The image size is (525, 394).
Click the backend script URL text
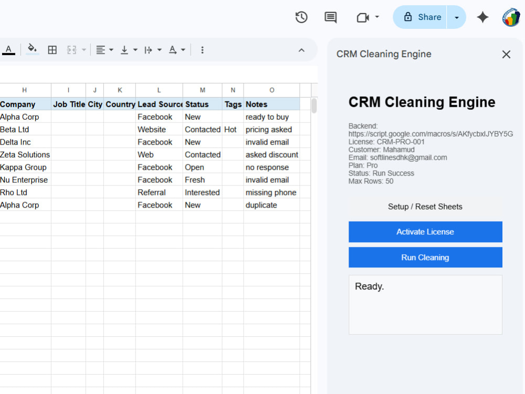(430, 133)
